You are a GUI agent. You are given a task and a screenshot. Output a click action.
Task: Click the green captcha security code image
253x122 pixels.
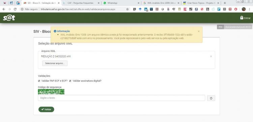pyautogui.click(x=51, y=92)
